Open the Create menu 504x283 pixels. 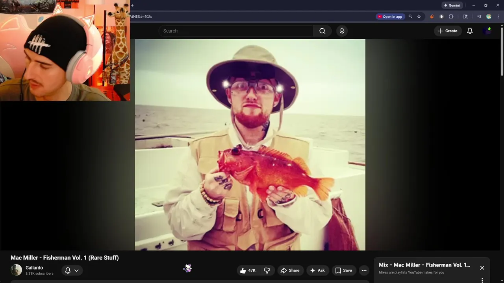pos(448,31)
